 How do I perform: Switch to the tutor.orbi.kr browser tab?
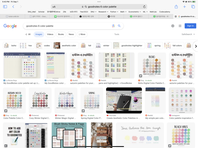click(x=12, y=16)
